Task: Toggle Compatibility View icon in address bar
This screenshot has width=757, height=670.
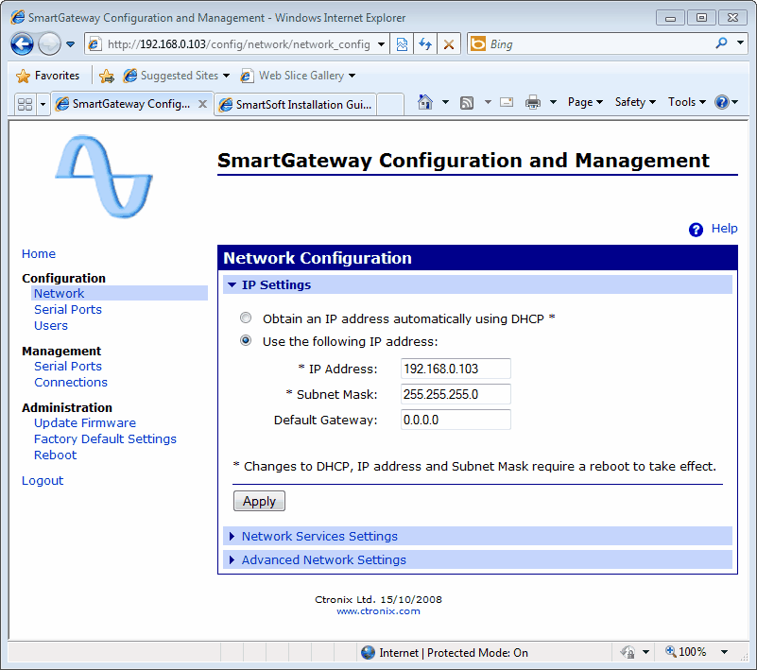Action: (402, 44)
